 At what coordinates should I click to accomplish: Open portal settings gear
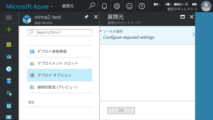[x=117, y=6]
